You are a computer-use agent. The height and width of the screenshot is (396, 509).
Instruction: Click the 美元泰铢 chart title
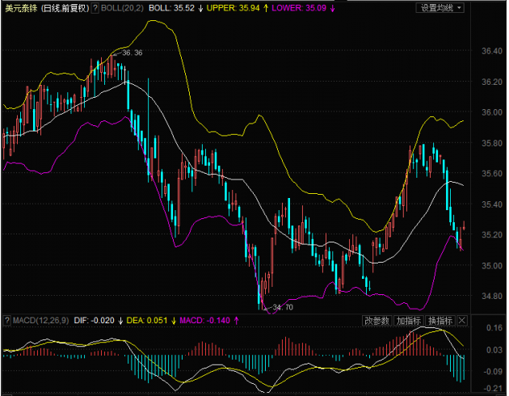[22, 7]
